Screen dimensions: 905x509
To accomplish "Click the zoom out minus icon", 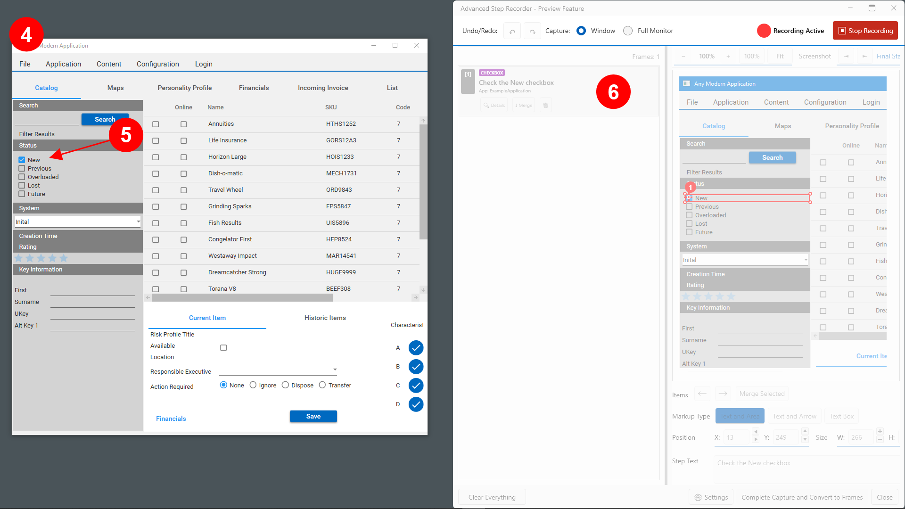I will click(x=683, y=56).
